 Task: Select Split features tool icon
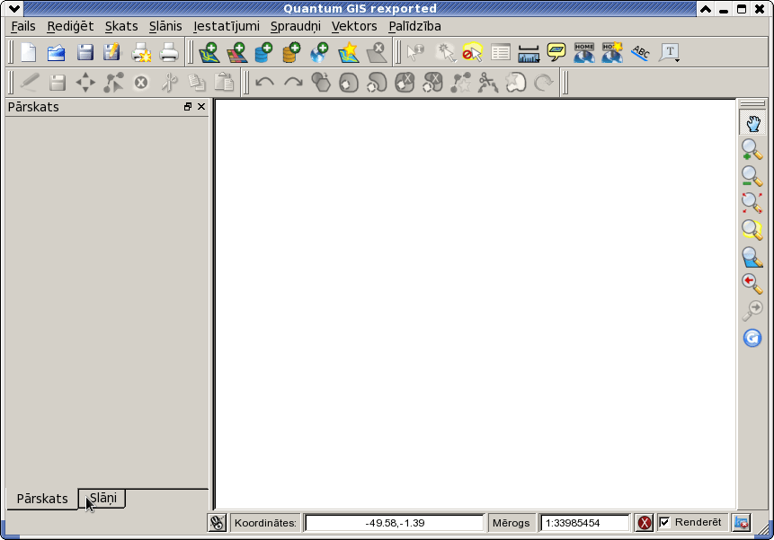click(x=488, y=83)
